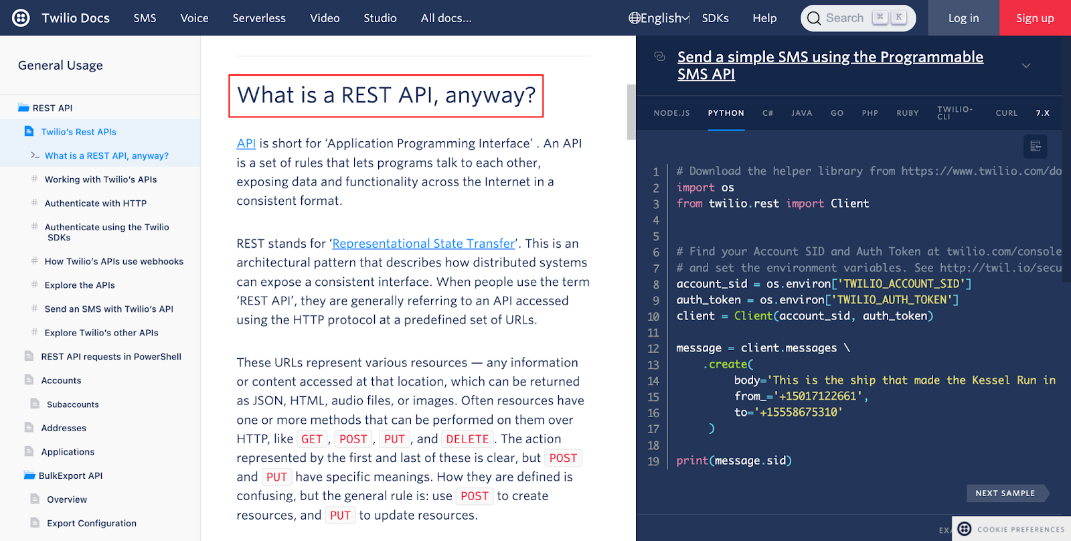
Task: Collapse the code sample panel chevron
Action: [x=1026, y=66]
